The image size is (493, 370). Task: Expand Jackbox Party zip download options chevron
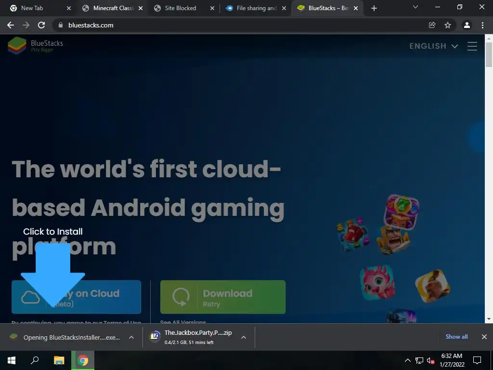(243, 337)
